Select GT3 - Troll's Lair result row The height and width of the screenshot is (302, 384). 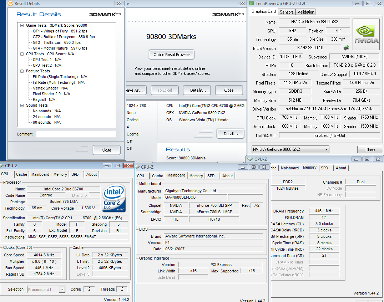pos(57,42)
